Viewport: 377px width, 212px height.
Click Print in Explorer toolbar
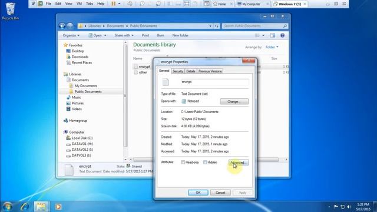point(145,35)
